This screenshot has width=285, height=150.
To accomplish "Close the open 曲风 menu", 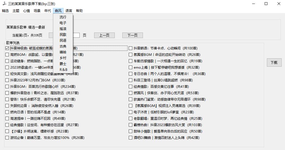I will (58, 11).
